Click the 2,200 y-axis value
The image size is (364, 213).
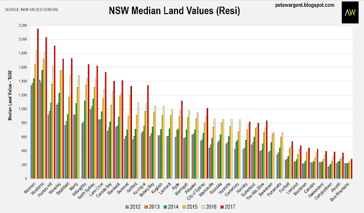(23, 25)
